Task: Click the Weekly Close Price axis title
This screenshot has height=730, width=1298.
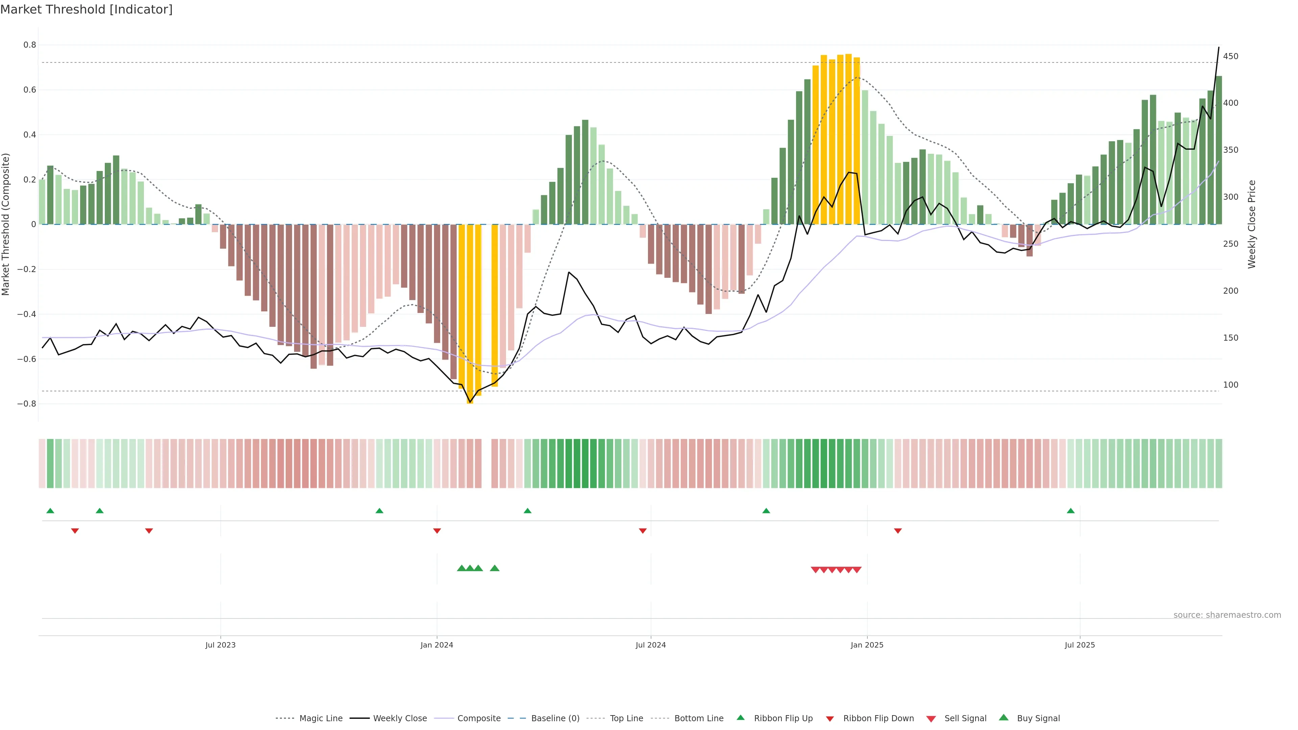Action: click(1252, 224)
